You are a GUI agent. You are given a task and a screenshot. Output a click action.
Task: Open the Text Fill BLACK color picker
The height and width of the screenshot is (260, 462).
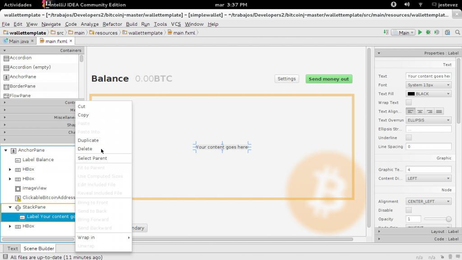click(429, 94)
